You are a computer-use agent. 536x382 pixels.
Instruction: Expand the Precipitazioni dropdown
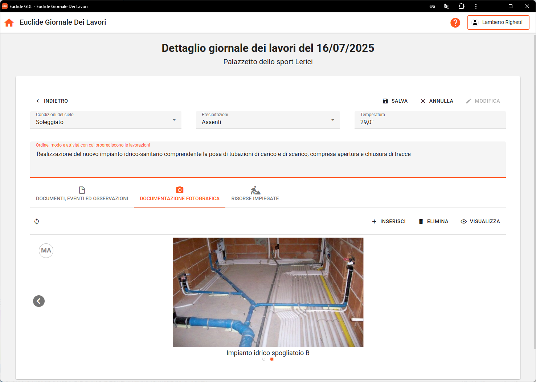click(x=333, y=120)
